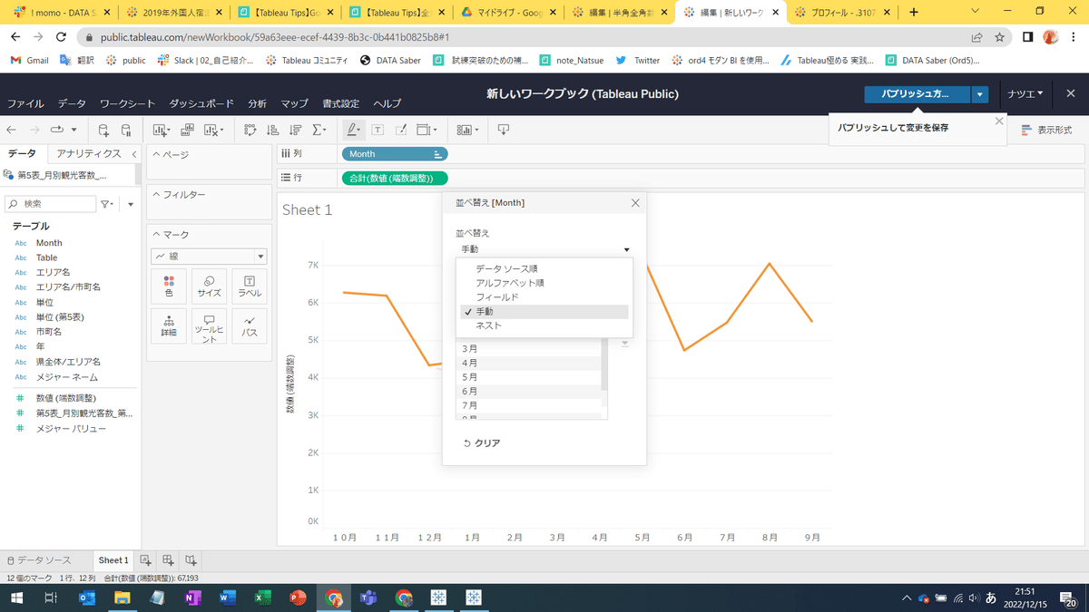Image resolution: width=1089 pixels, height=612 pixels.
Task: Click the パブリッシュ button
Action: pos(917,93)
